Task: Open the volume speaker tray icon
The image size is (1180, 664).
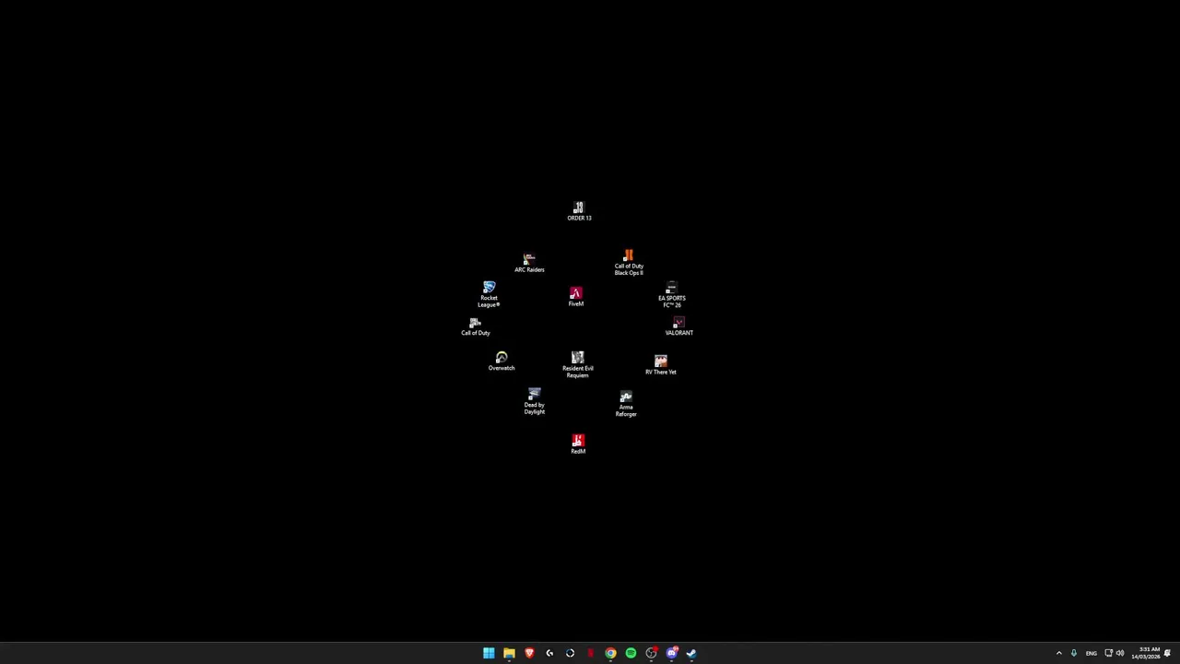Action: click(x=1120, y=653)
